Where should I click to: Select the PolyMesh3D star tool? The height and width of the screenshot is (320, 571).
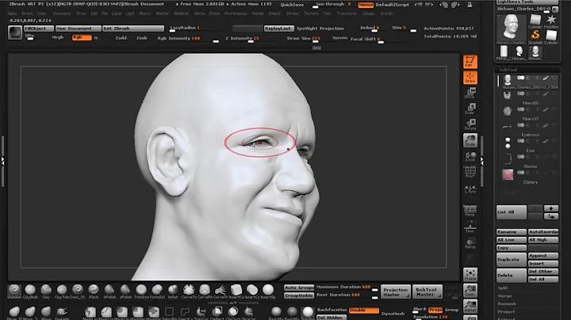click(551, 21)
